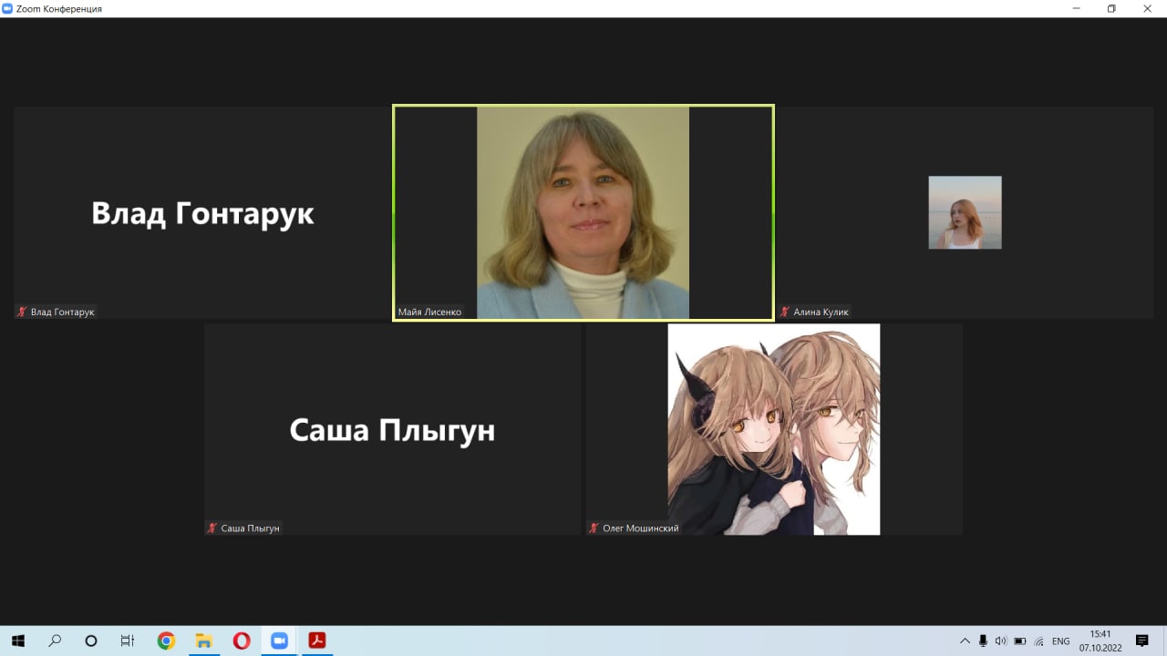Switch ENG input language

(x=1060, y=641)
